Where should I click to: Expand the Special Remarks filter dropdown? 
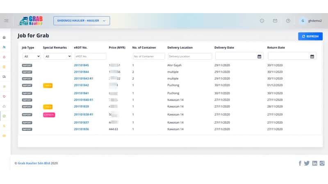pos(57,56)
